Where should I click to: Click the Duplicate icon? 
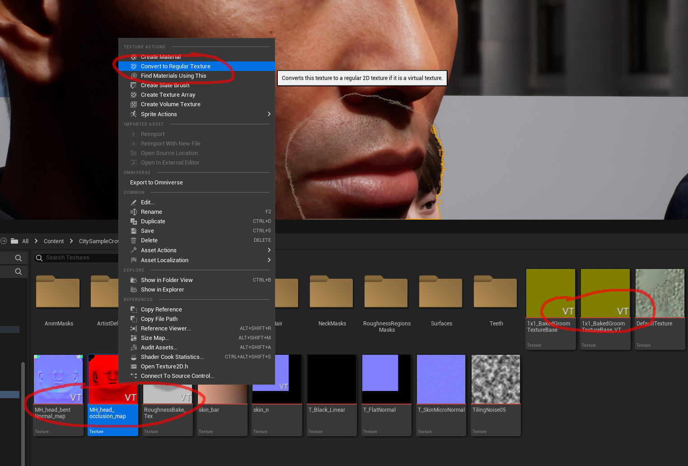pos(134,221)
